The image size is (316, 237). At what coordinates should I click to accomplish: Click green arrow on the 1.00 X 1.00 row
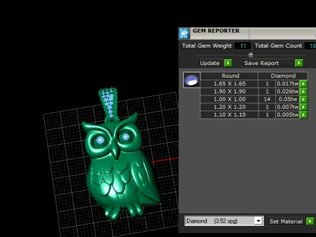coord(303,99)
